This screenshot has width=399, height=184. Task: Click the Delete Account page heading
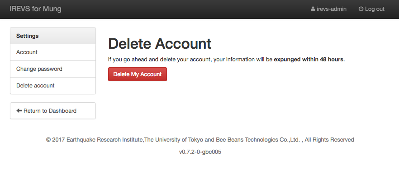point(160,43)
